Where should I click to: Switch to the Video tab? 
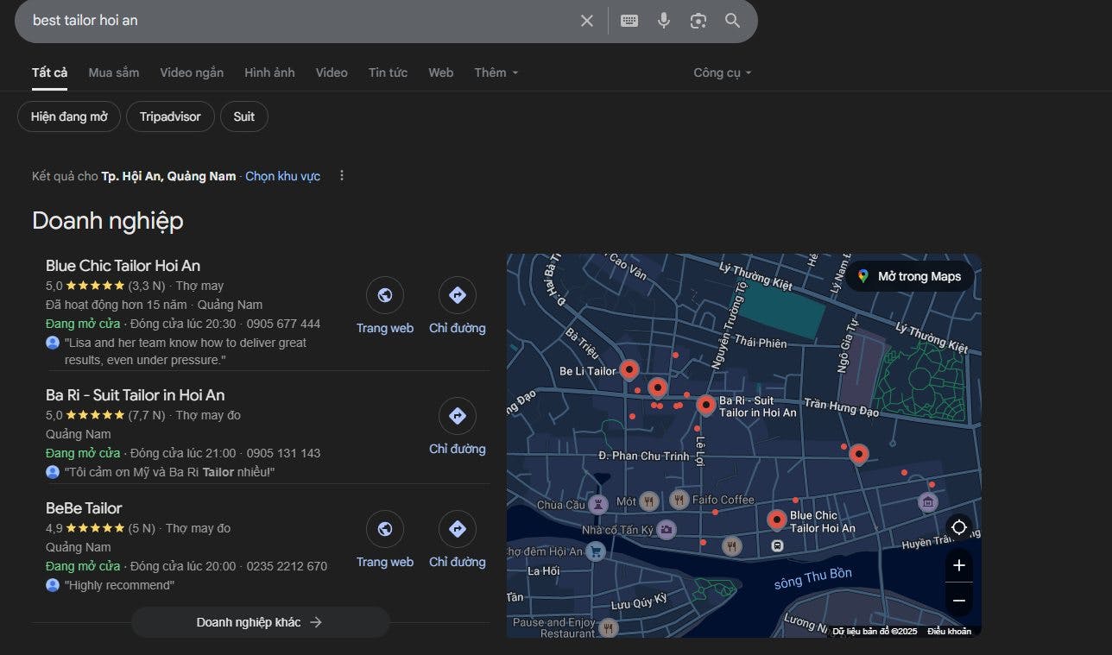(332, 72)
